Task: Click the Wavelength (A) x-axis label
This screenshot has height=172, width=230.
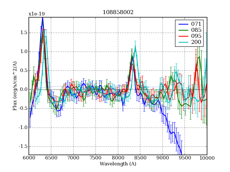Action: click(x=118, y=164)
